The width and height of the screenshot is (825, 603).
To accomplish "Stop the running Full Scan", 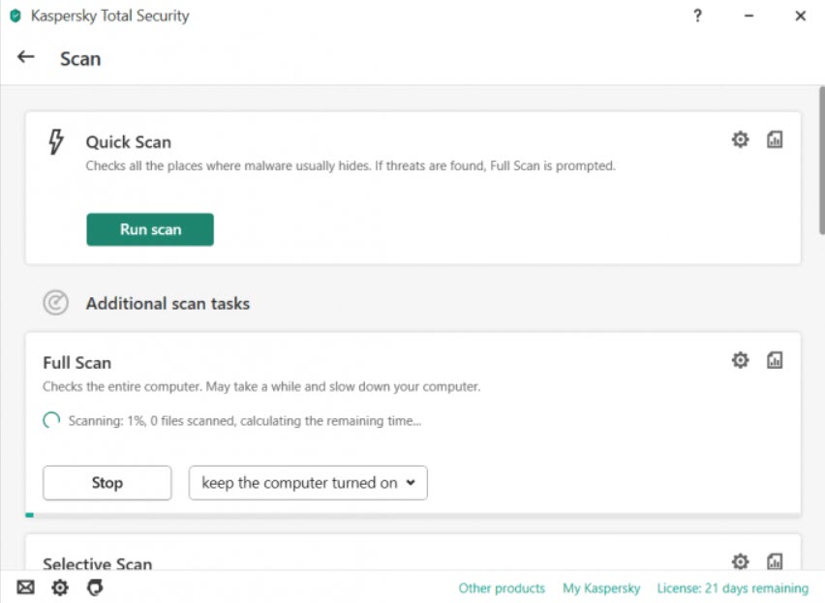I will (x=107, y=483).
